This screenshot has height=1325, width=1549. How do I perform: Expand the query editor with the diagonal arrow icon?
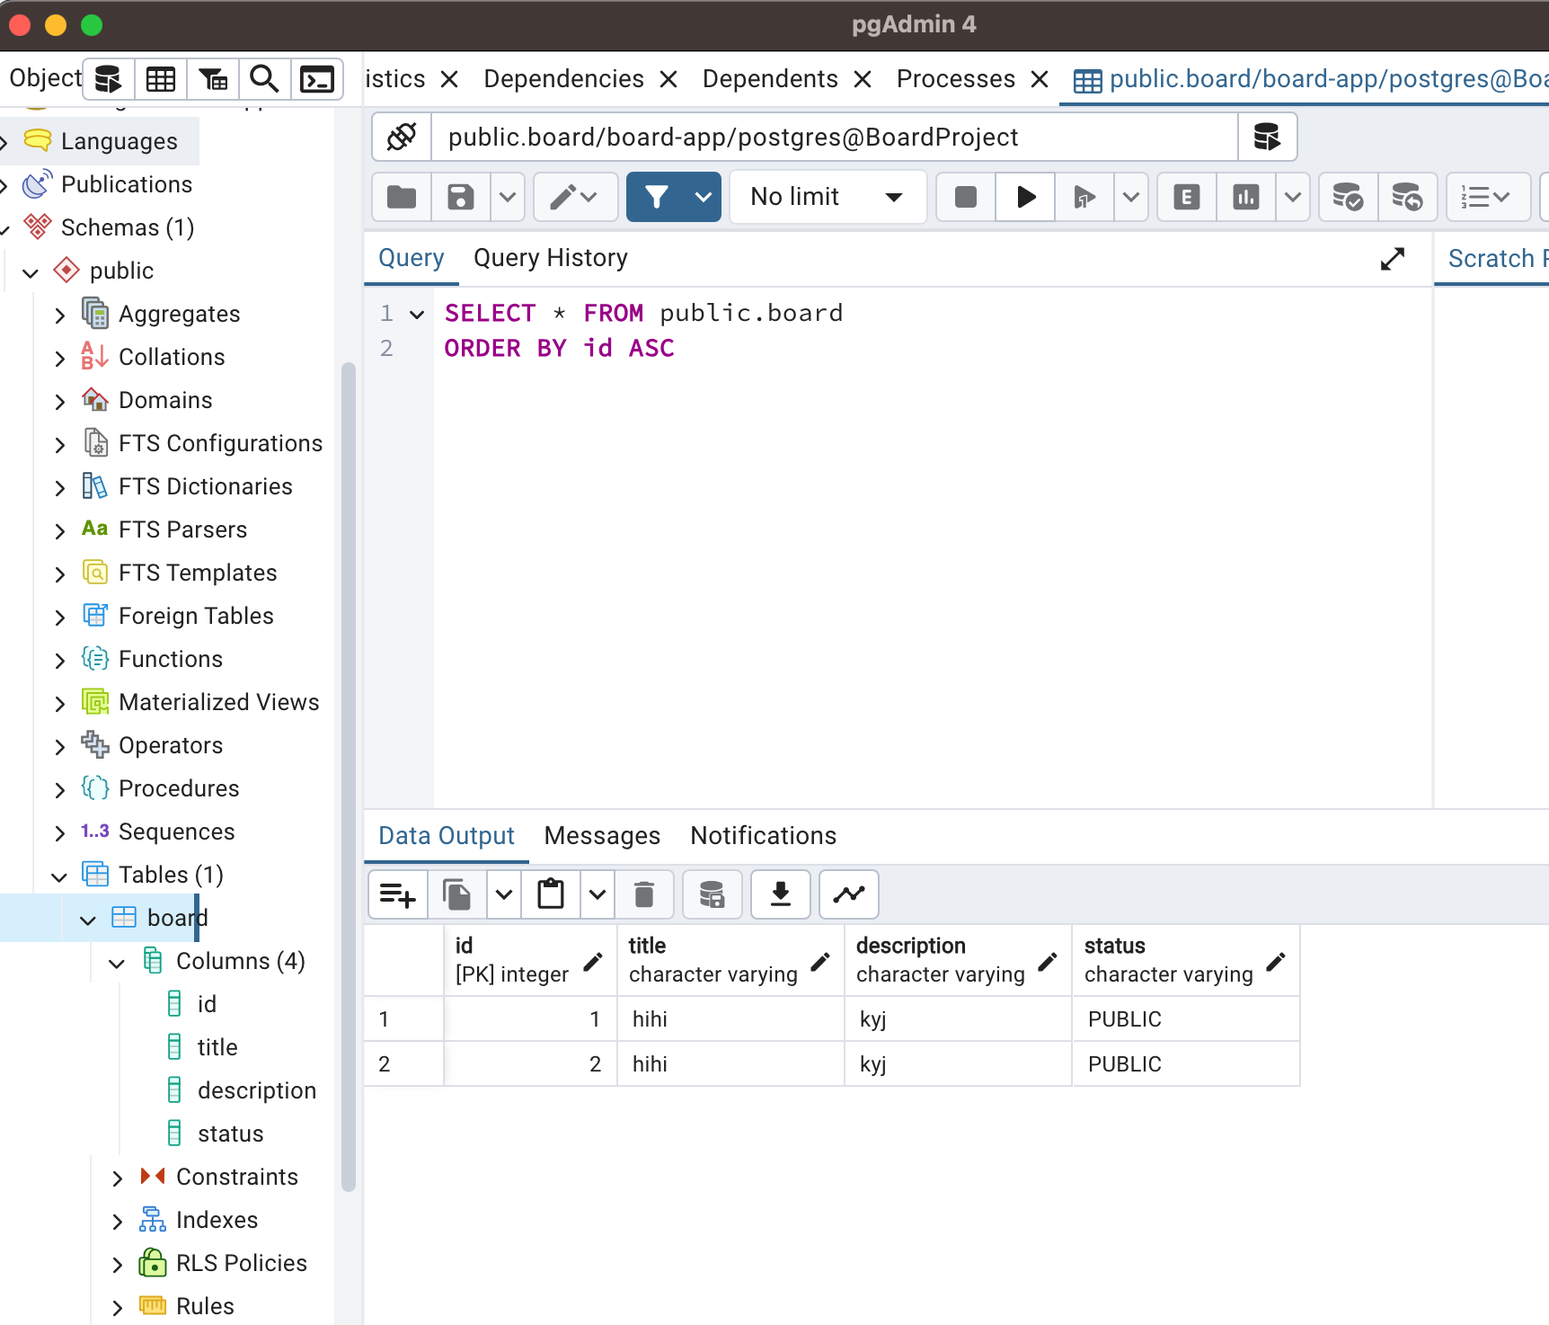pyautogui.click(x=1393, y=259)
